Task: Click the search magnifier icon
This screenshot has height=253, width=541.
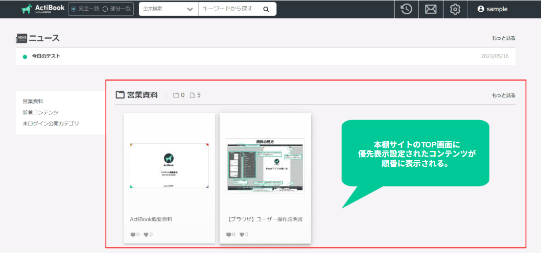Action: point(266,9)
